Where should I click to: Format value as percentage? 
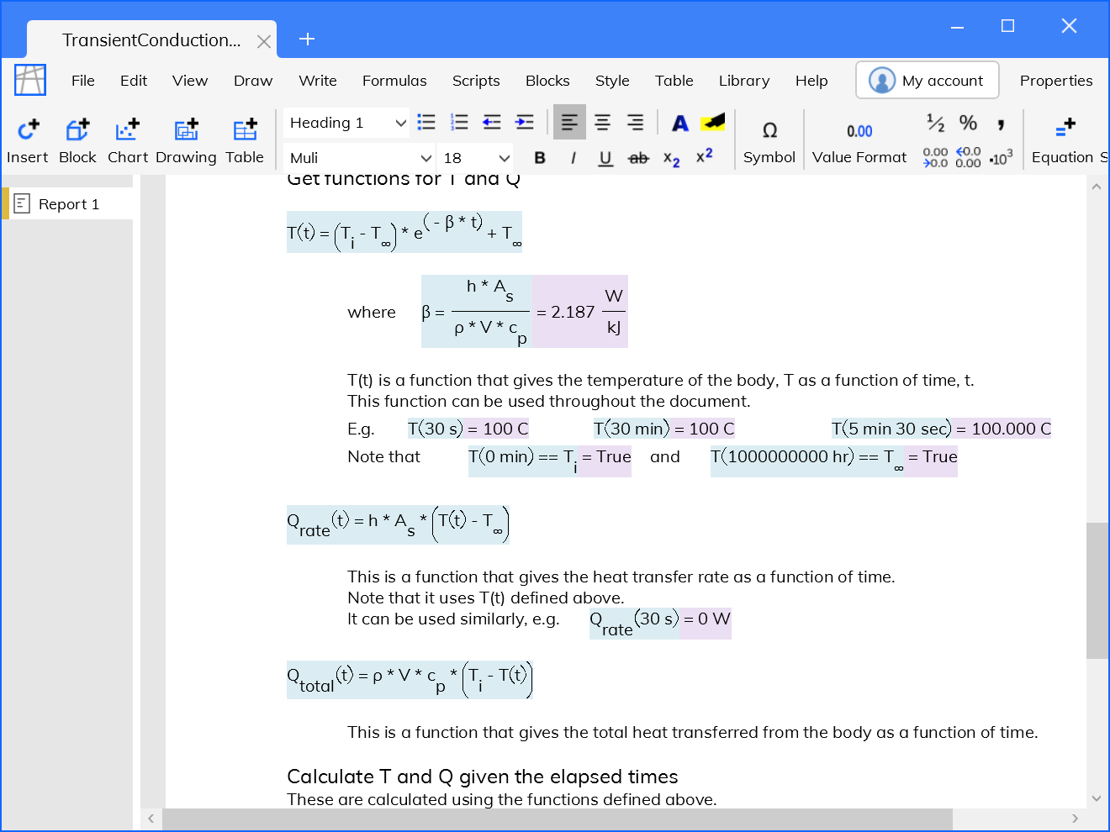968,123
